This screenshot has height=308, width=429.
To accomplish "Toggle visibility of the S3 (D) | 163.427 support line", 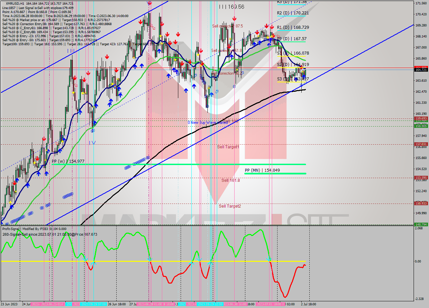I will [x=292, y=79].
